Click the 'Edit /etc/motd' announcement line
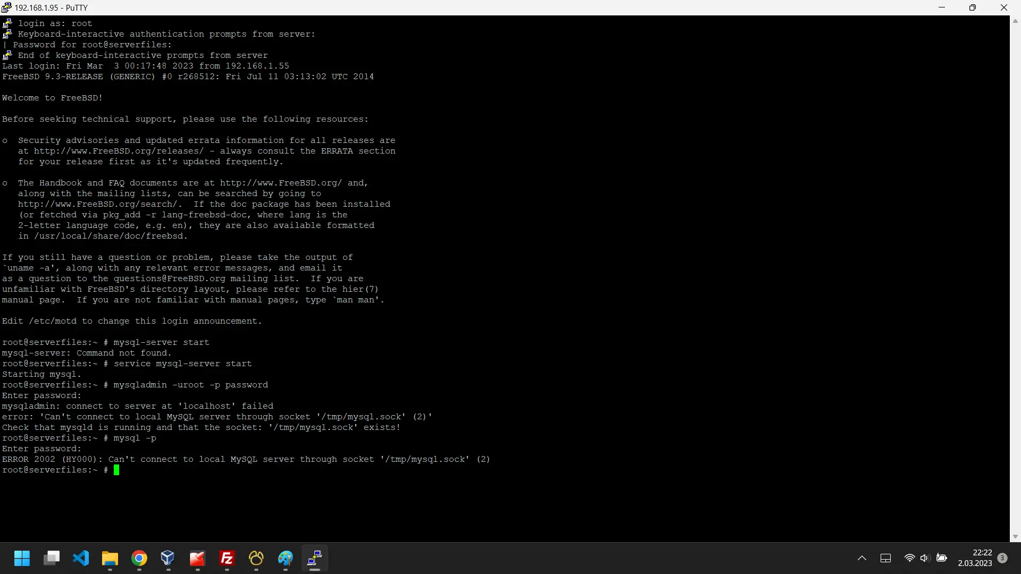The image size is (1021, 574). pos(132,321)
